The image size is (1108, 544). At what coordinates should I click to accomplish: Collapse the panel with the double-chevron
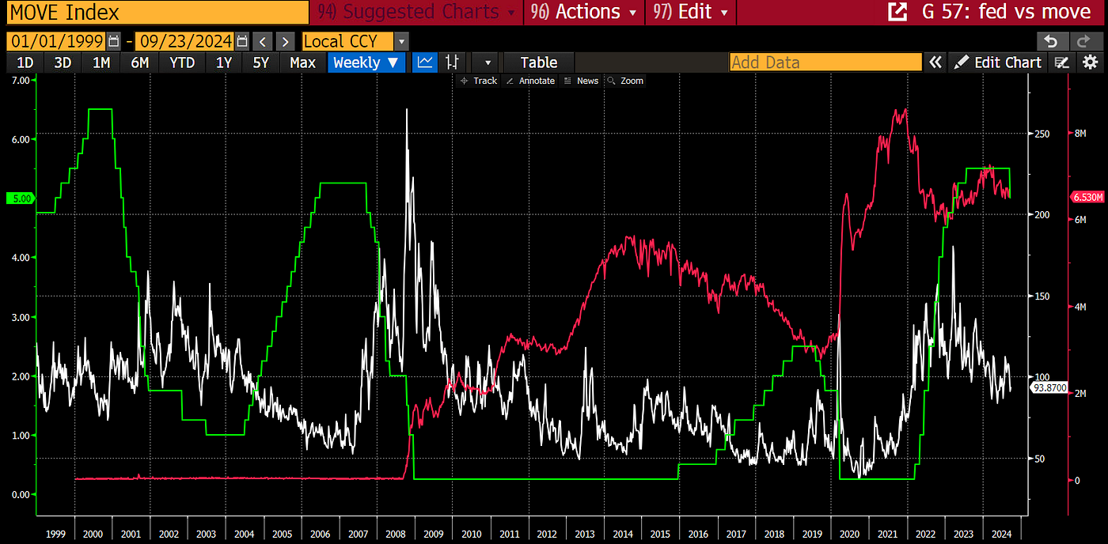click(935, 62)
